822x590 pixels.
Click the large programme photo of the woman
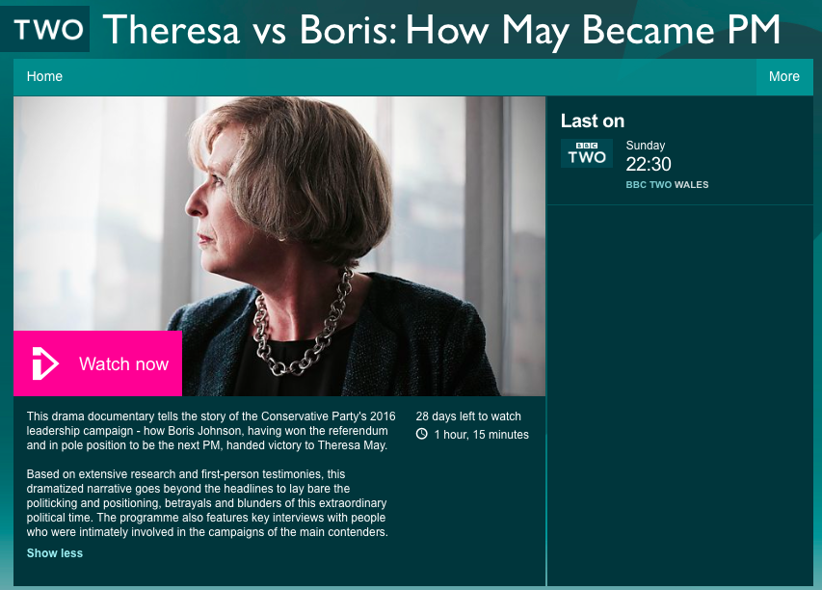point(279,246)
